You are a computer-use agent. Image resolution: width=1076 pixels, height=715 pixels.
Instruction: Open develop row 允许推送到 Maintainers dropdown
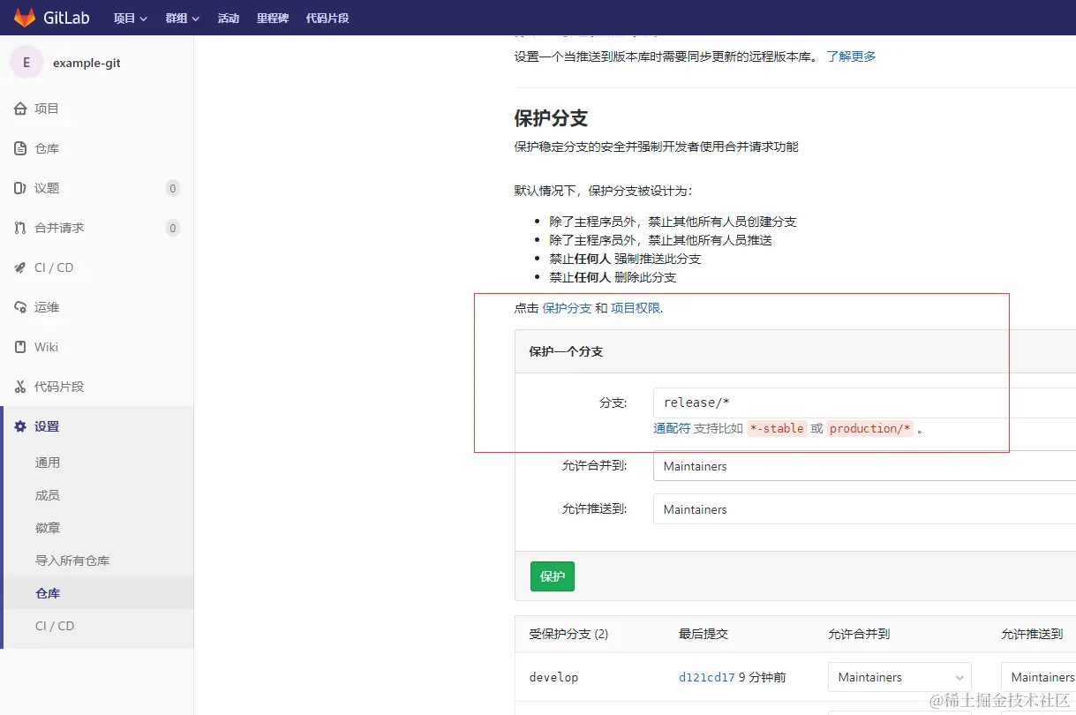tap(1038, 677)
